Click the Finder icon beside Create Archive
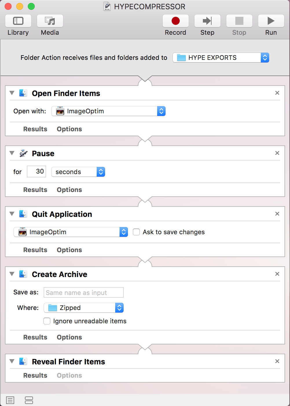The width and height of the screenshot is (290, 406). [23, 274]
